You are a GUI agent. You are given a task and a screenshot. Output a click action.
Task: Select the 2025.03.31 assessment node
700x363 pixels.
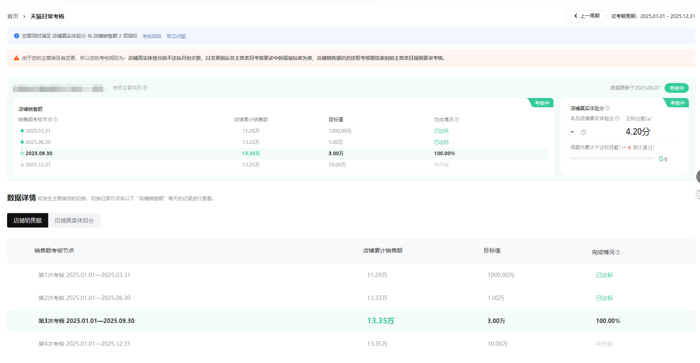pyautogui.click(x=38, y=131)
